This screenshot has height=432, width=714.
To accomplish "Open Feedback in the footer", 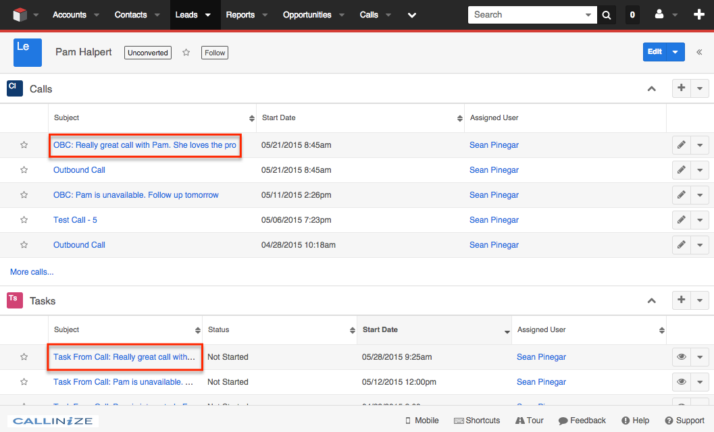I will point(582,421).
